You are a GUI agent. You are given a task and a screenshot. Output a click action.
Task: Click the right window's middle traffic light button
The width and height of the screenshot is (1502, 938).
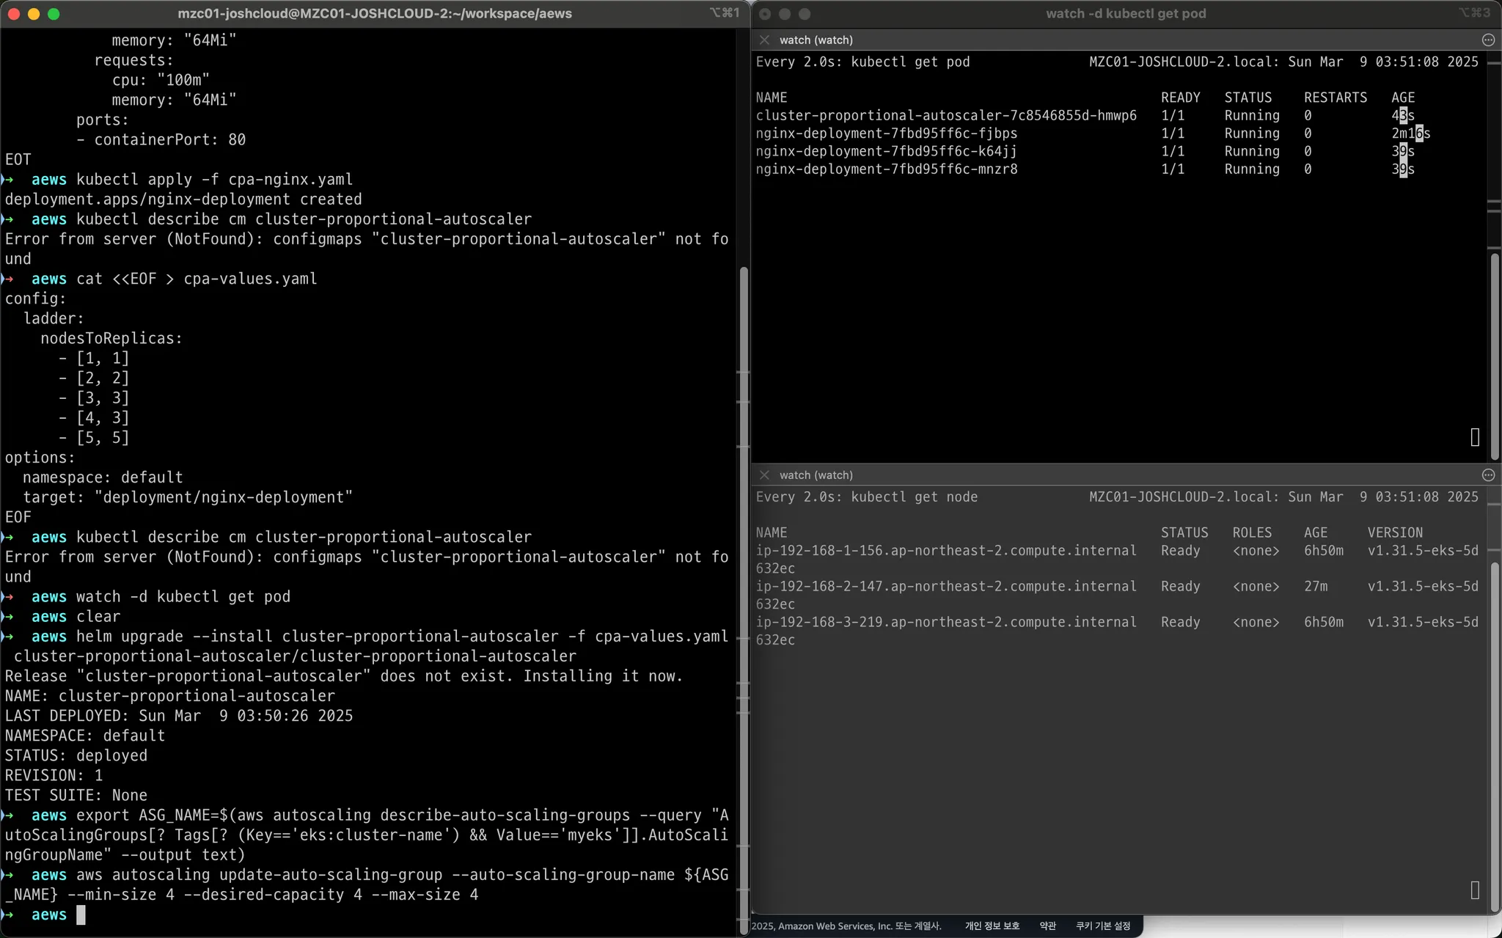(x=784, y=13)
